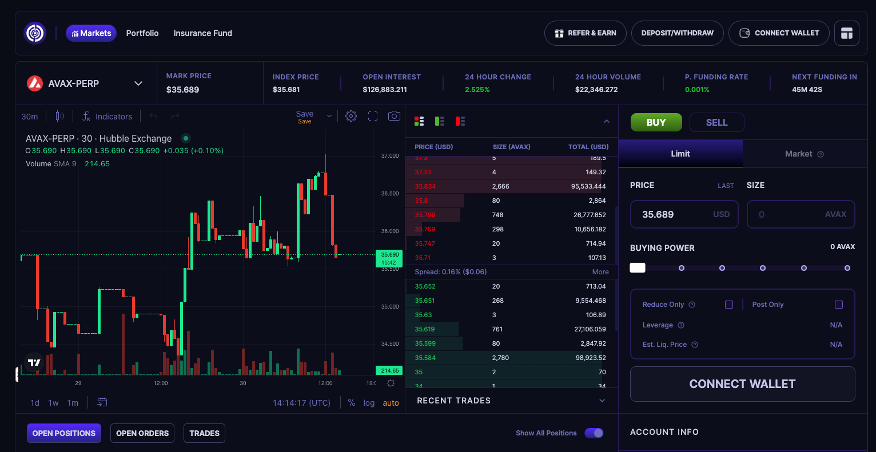Switch to the Markets tab
Image resolution: width=876 pixels, height=452 pixels.
point(91,33)
